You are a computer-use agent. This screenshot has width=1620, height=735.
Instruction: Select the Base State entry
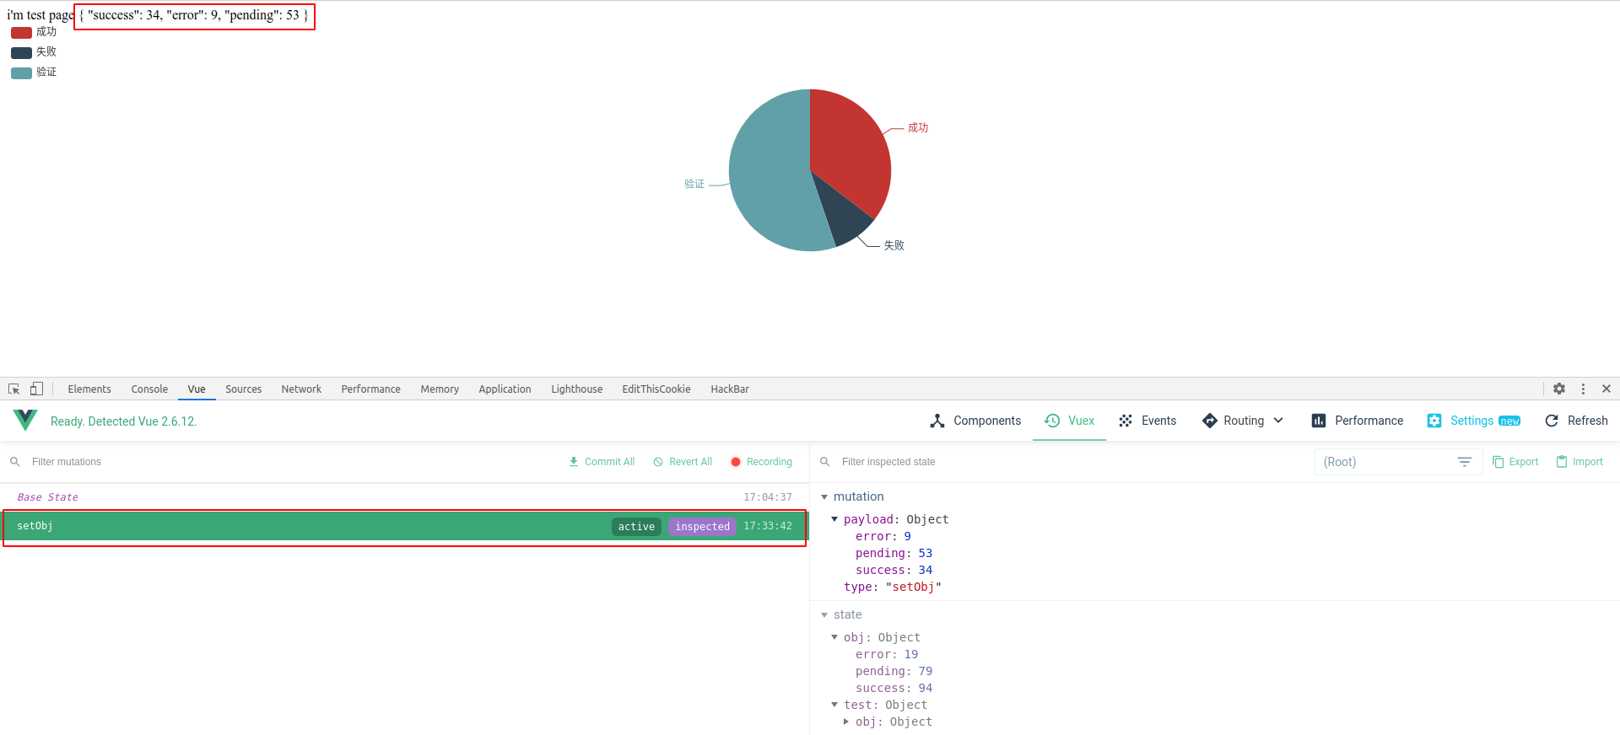pos(404,497)
